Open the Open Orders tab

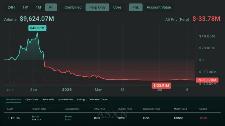pos(32,99)
